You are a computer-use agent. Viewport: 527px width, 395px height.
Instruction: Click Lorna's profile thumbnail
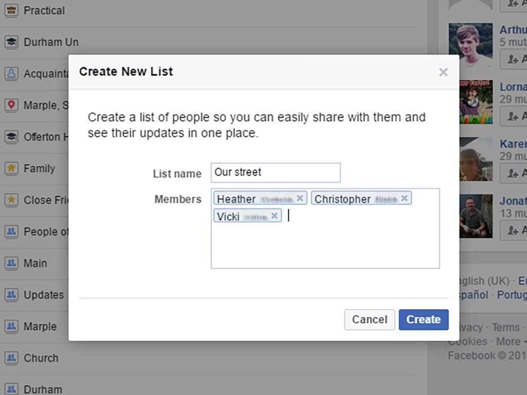[470, 101]
